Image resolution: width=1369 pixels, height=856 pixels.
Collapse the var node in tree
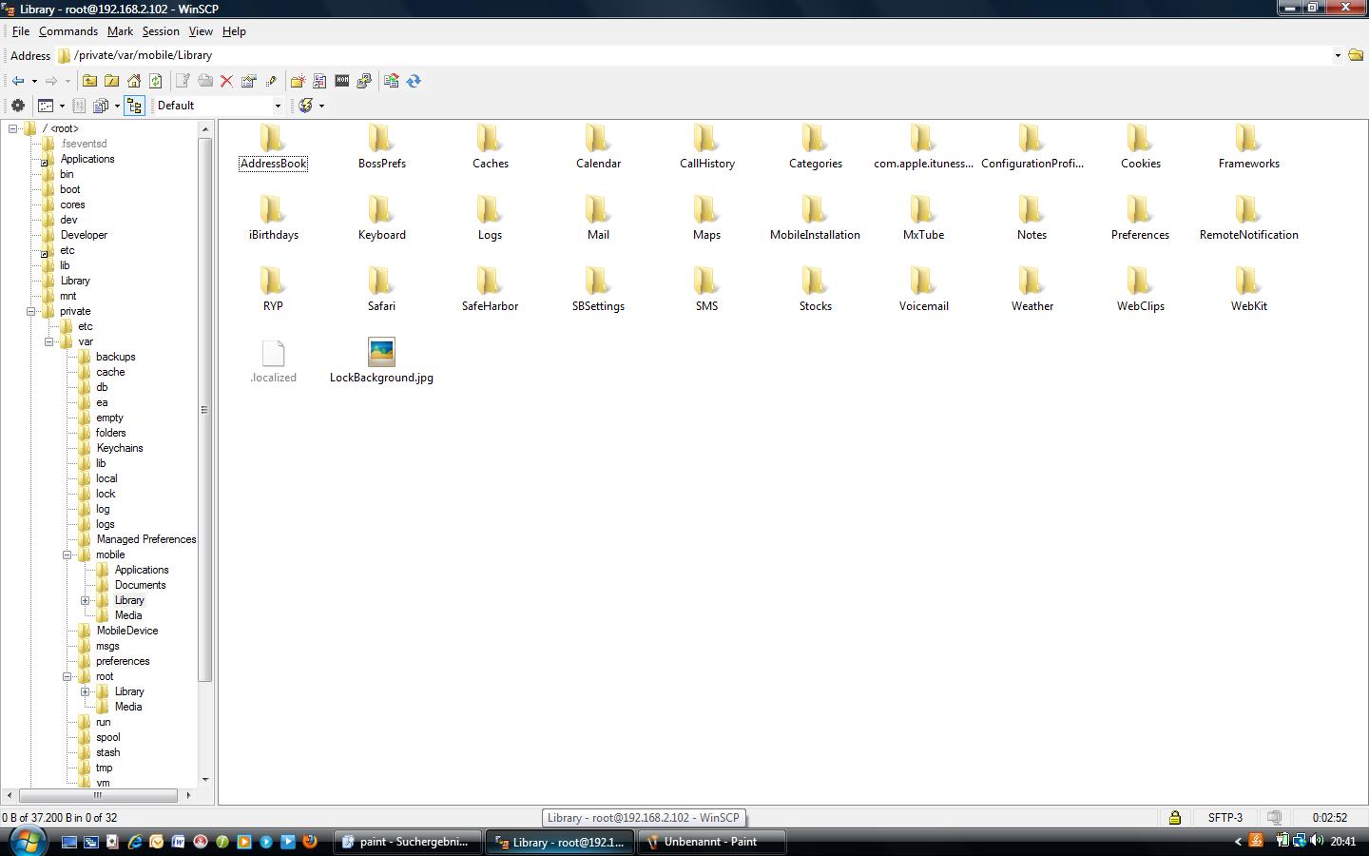pyautogui.click(x=49, y=341)
